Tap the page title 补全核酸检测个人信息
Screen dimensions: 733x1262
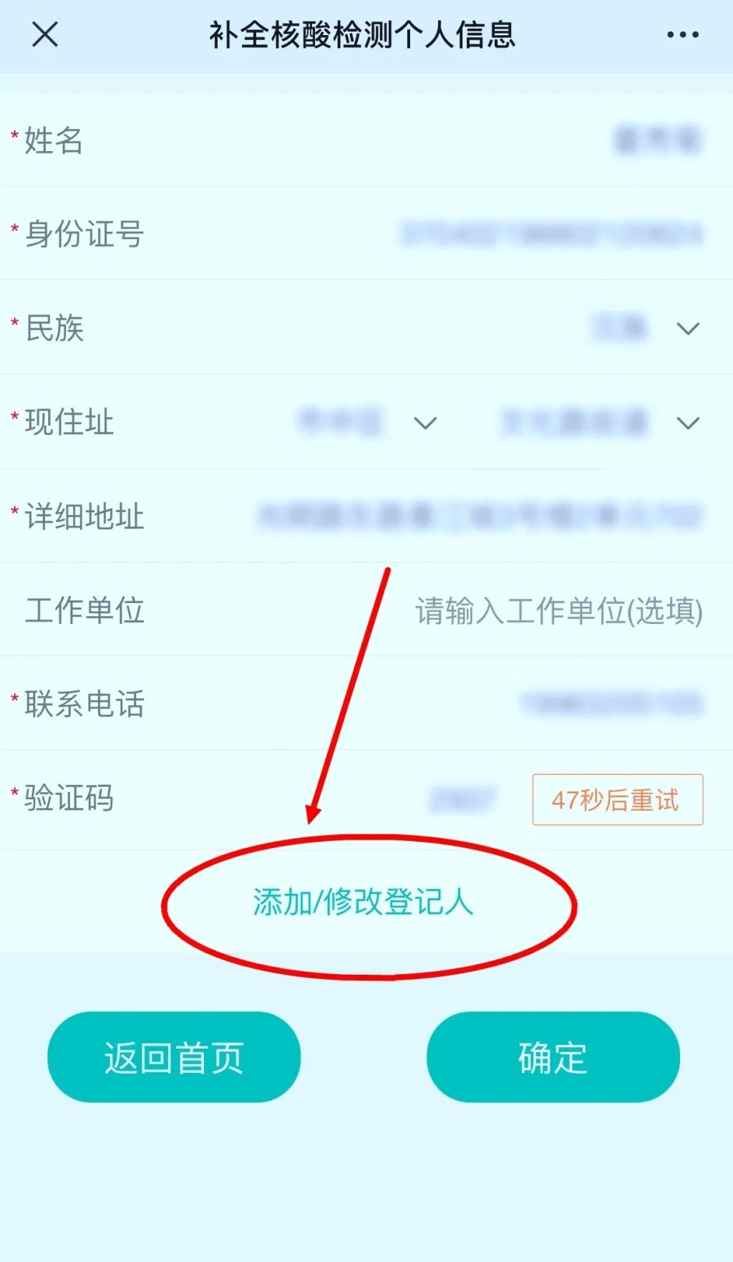tap(362, 34)
